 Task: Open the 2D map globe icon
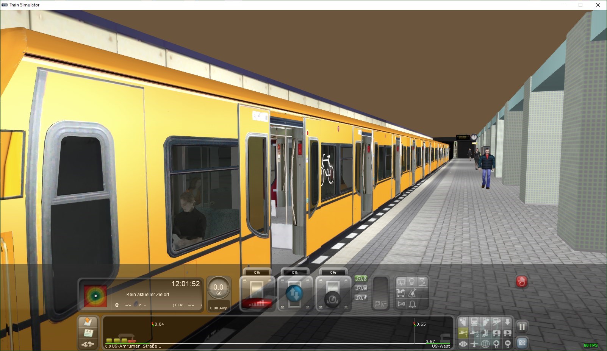(485, 344)
